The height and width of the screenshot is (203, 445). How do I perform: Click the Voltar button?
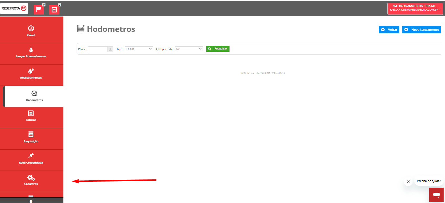coord(389,30)
